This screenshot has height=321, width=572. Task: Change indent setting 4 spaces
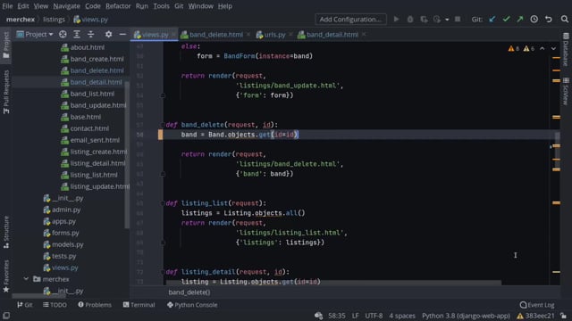coord(402,316)
